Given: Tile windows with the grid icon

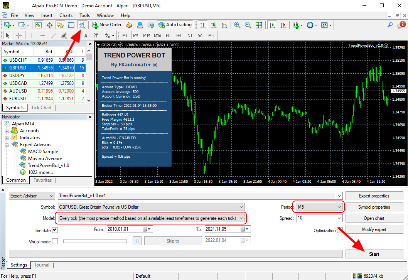Looking at the screenshot, I should tap(259, 25).
